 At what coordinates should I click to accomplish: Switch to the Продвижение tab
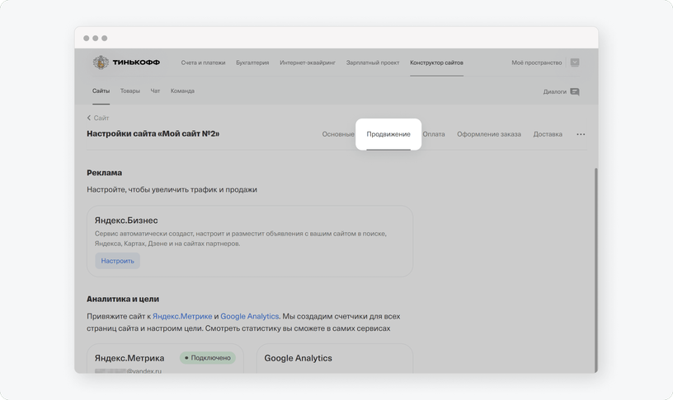tap(388, 134)
